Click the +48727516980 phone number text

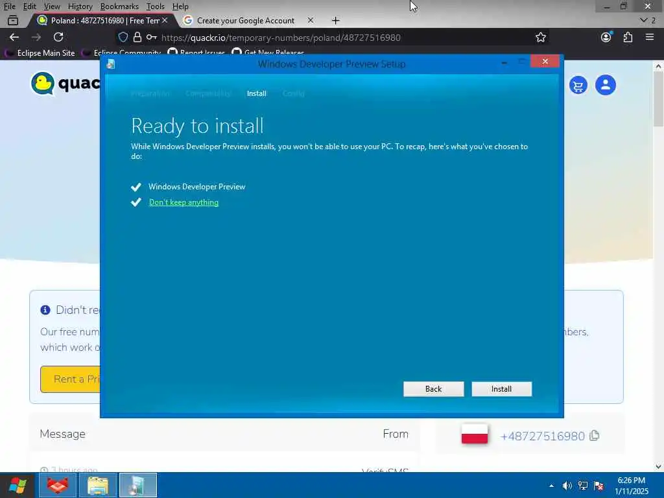tap(543, 436)
